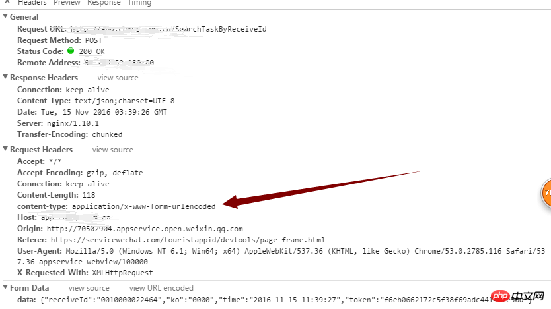551x309 pixels.
Task: View source of Request Headers
Action: pos(112,150)
